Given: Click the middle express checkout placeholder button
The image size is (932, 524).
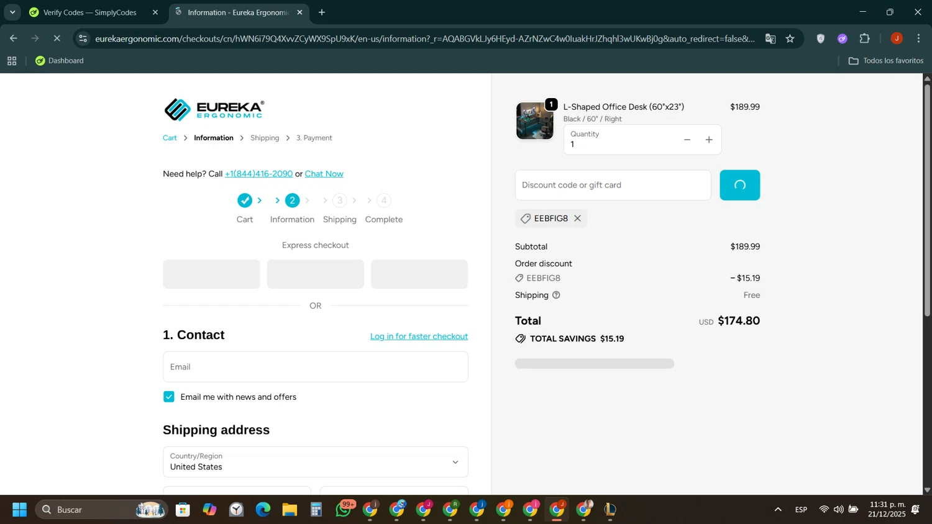Looking at the screenshot, I should [x=315, y=274].
